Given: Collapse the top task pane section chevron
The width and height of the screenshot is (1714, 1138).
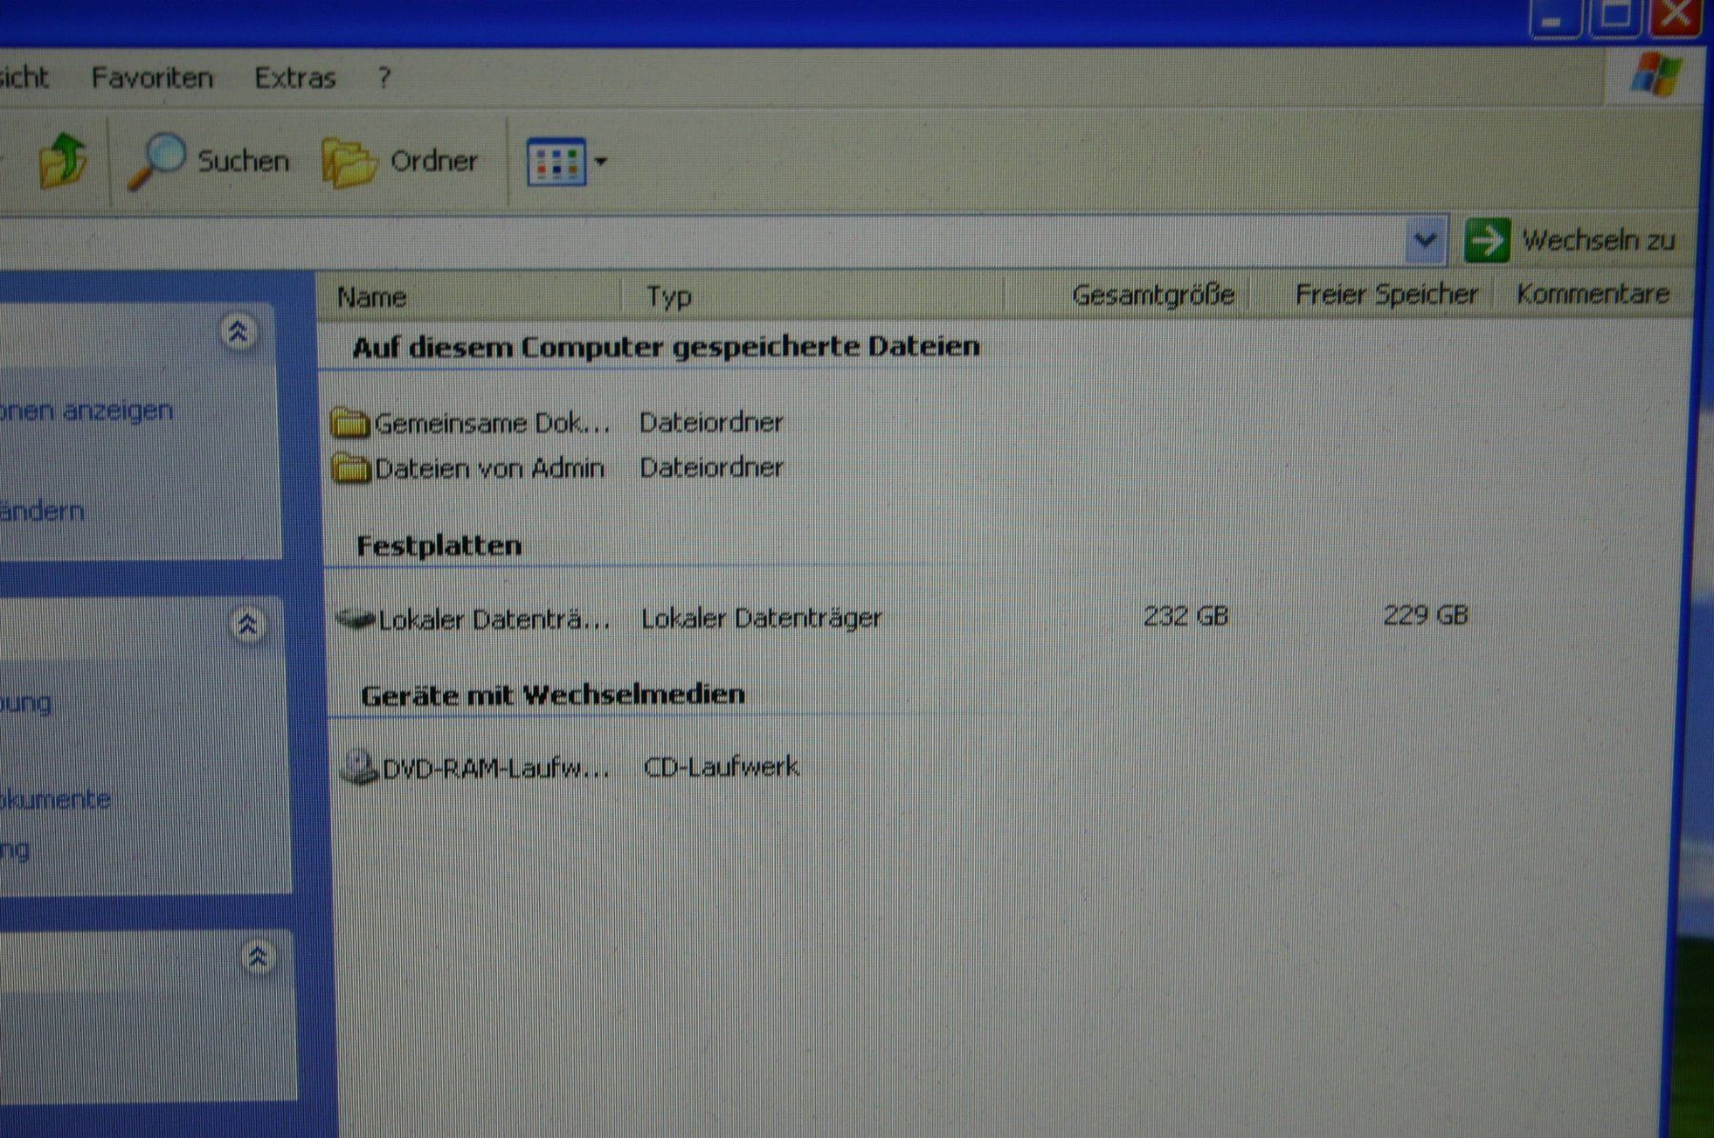Looking at the screenshot, I should click(x=238, y=331).
